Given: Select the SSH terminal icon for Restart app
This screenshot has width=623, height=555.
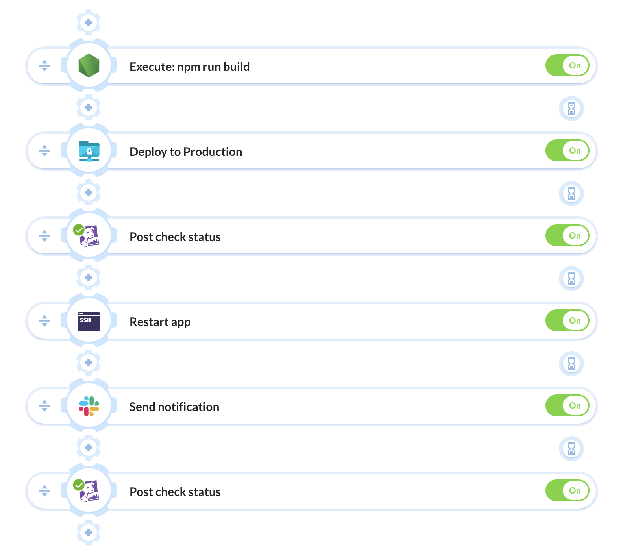Looking at the screenshot, I should pos(89,321).
